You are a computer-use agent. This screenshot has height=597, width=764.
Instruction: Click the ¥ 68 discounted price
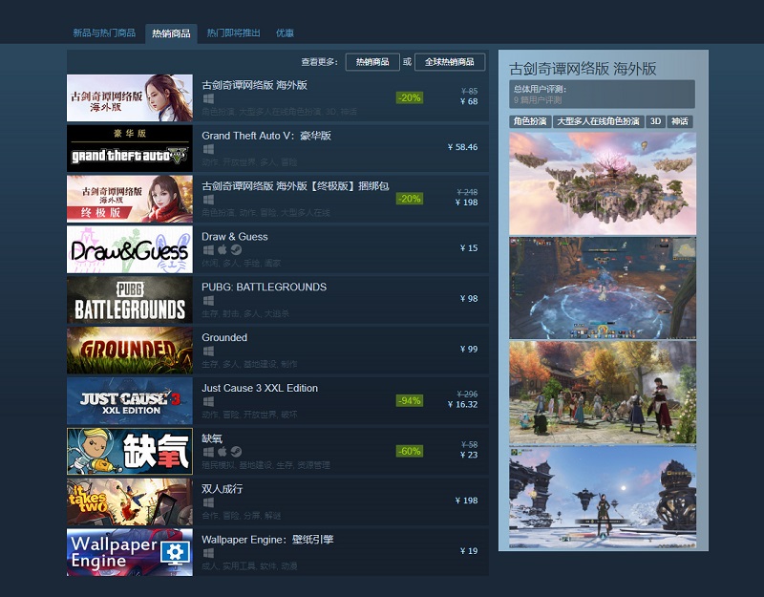point(469,101)
